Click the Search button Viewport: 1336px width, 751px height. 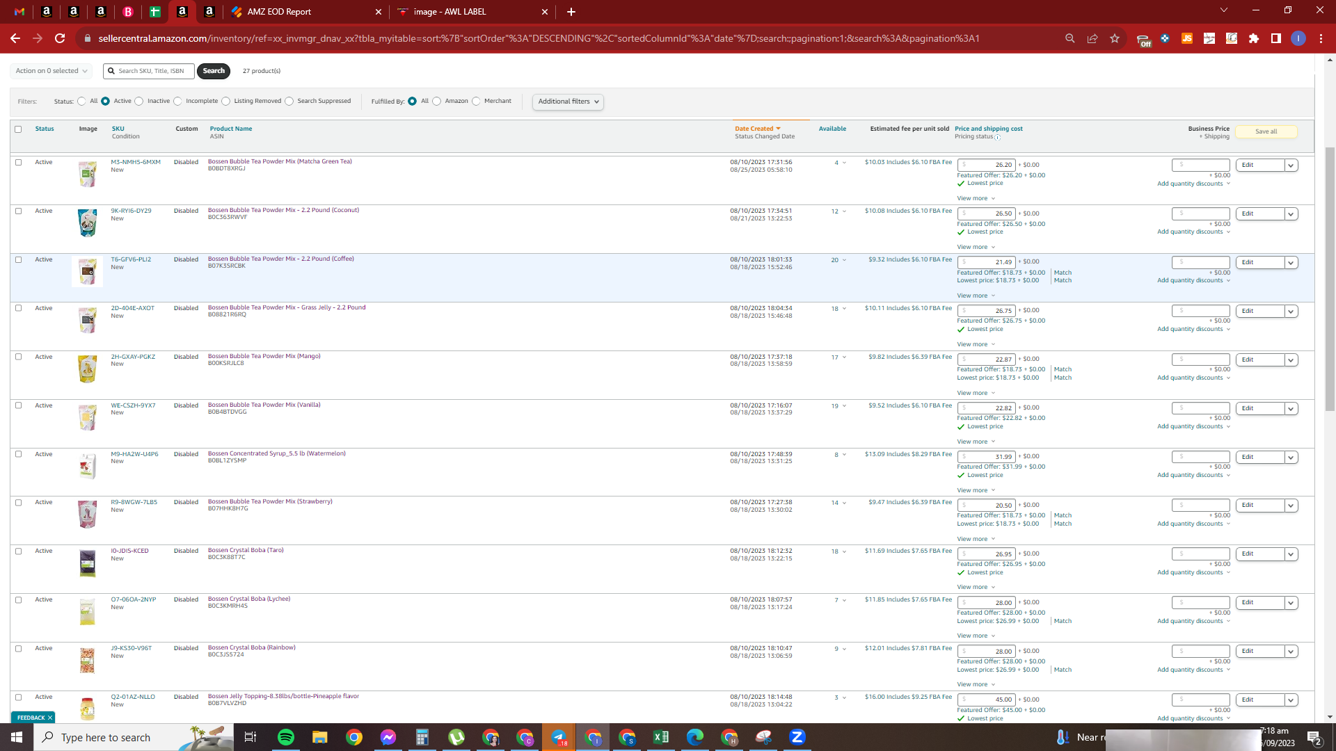pos(214,71)
